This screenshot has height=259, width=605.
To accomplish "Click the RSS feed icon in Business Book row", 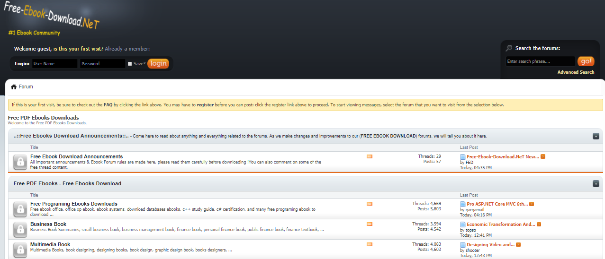I will pyautogui.click(x=370, y=224).
